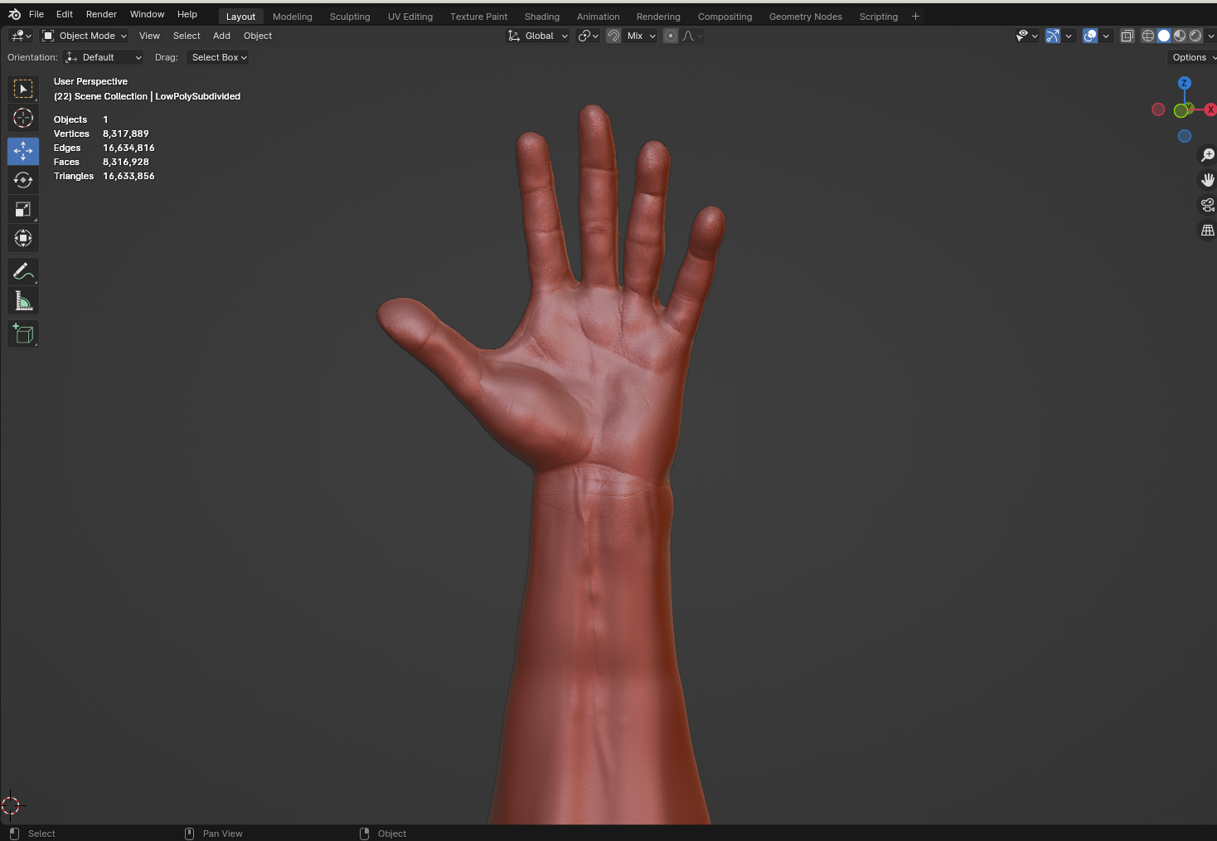Click negative X axis circle on gizmo
1217x841 pixels.
point(1158,109)
